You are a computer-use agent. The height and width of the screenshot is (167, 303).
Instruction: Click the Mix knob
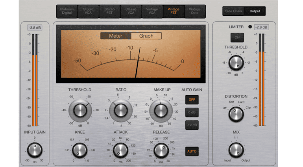(236, 150)
